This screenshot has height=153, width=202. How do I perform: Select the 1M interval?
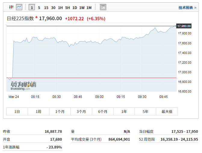coord(89,8)
